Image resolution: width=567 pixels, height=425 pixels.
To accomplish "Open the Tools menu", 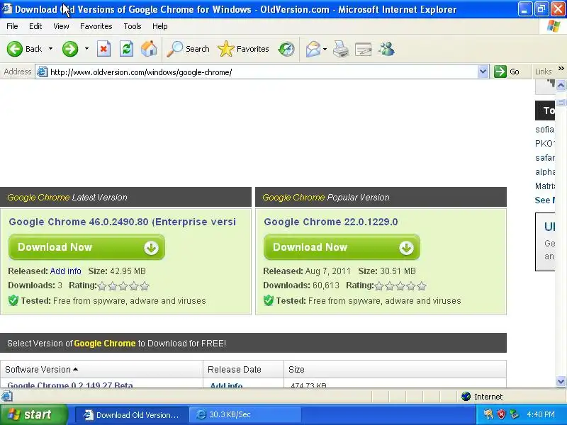I will coord(133,26).
